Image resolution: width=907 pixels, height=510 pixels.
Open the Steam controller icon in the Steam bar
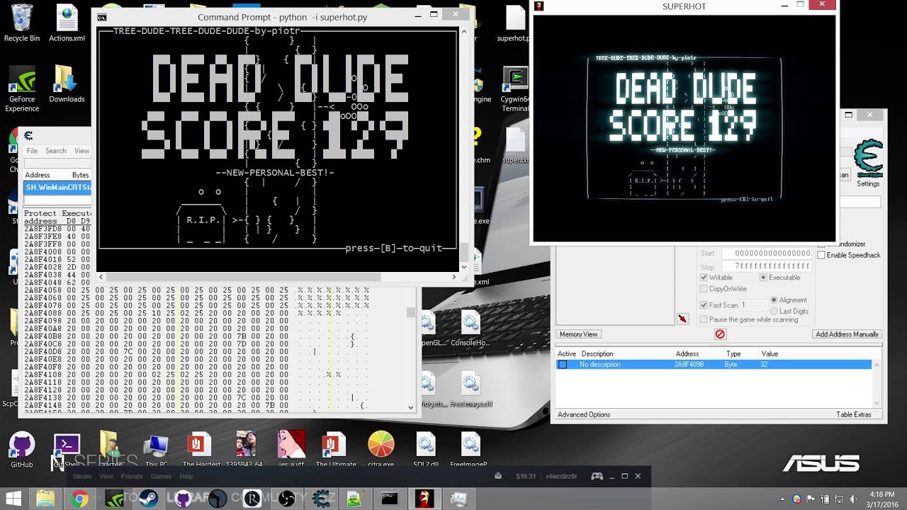597,476
